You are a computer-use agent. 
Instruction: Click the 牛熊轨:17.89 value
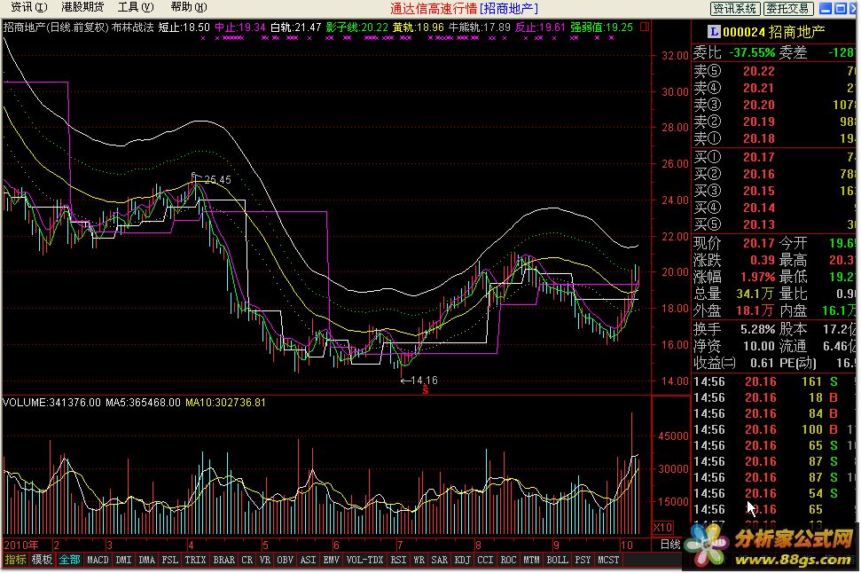480,27
